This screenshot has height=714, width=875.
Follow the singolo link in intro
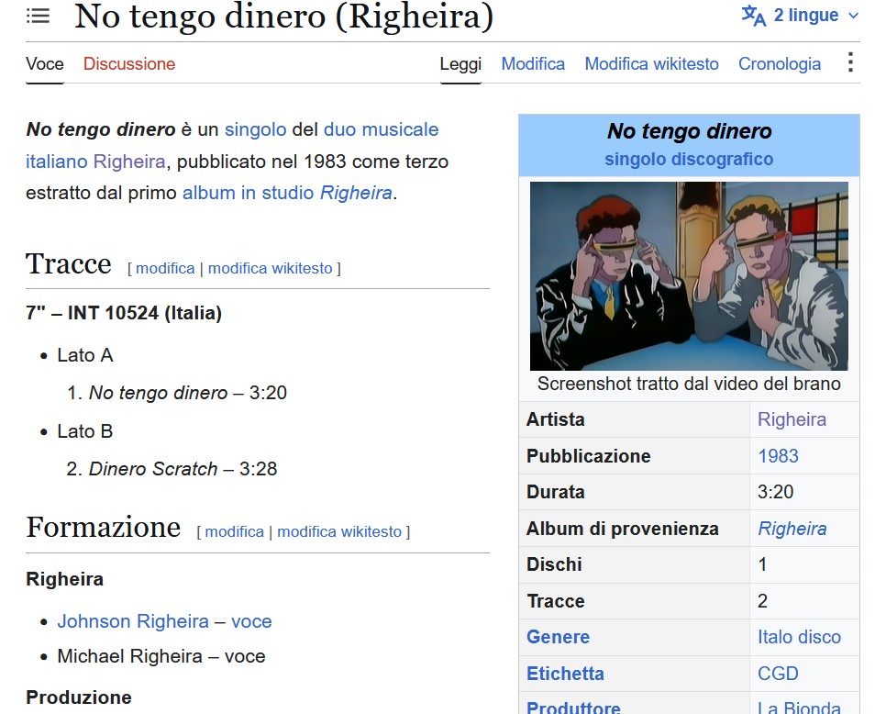click(255, 129)
